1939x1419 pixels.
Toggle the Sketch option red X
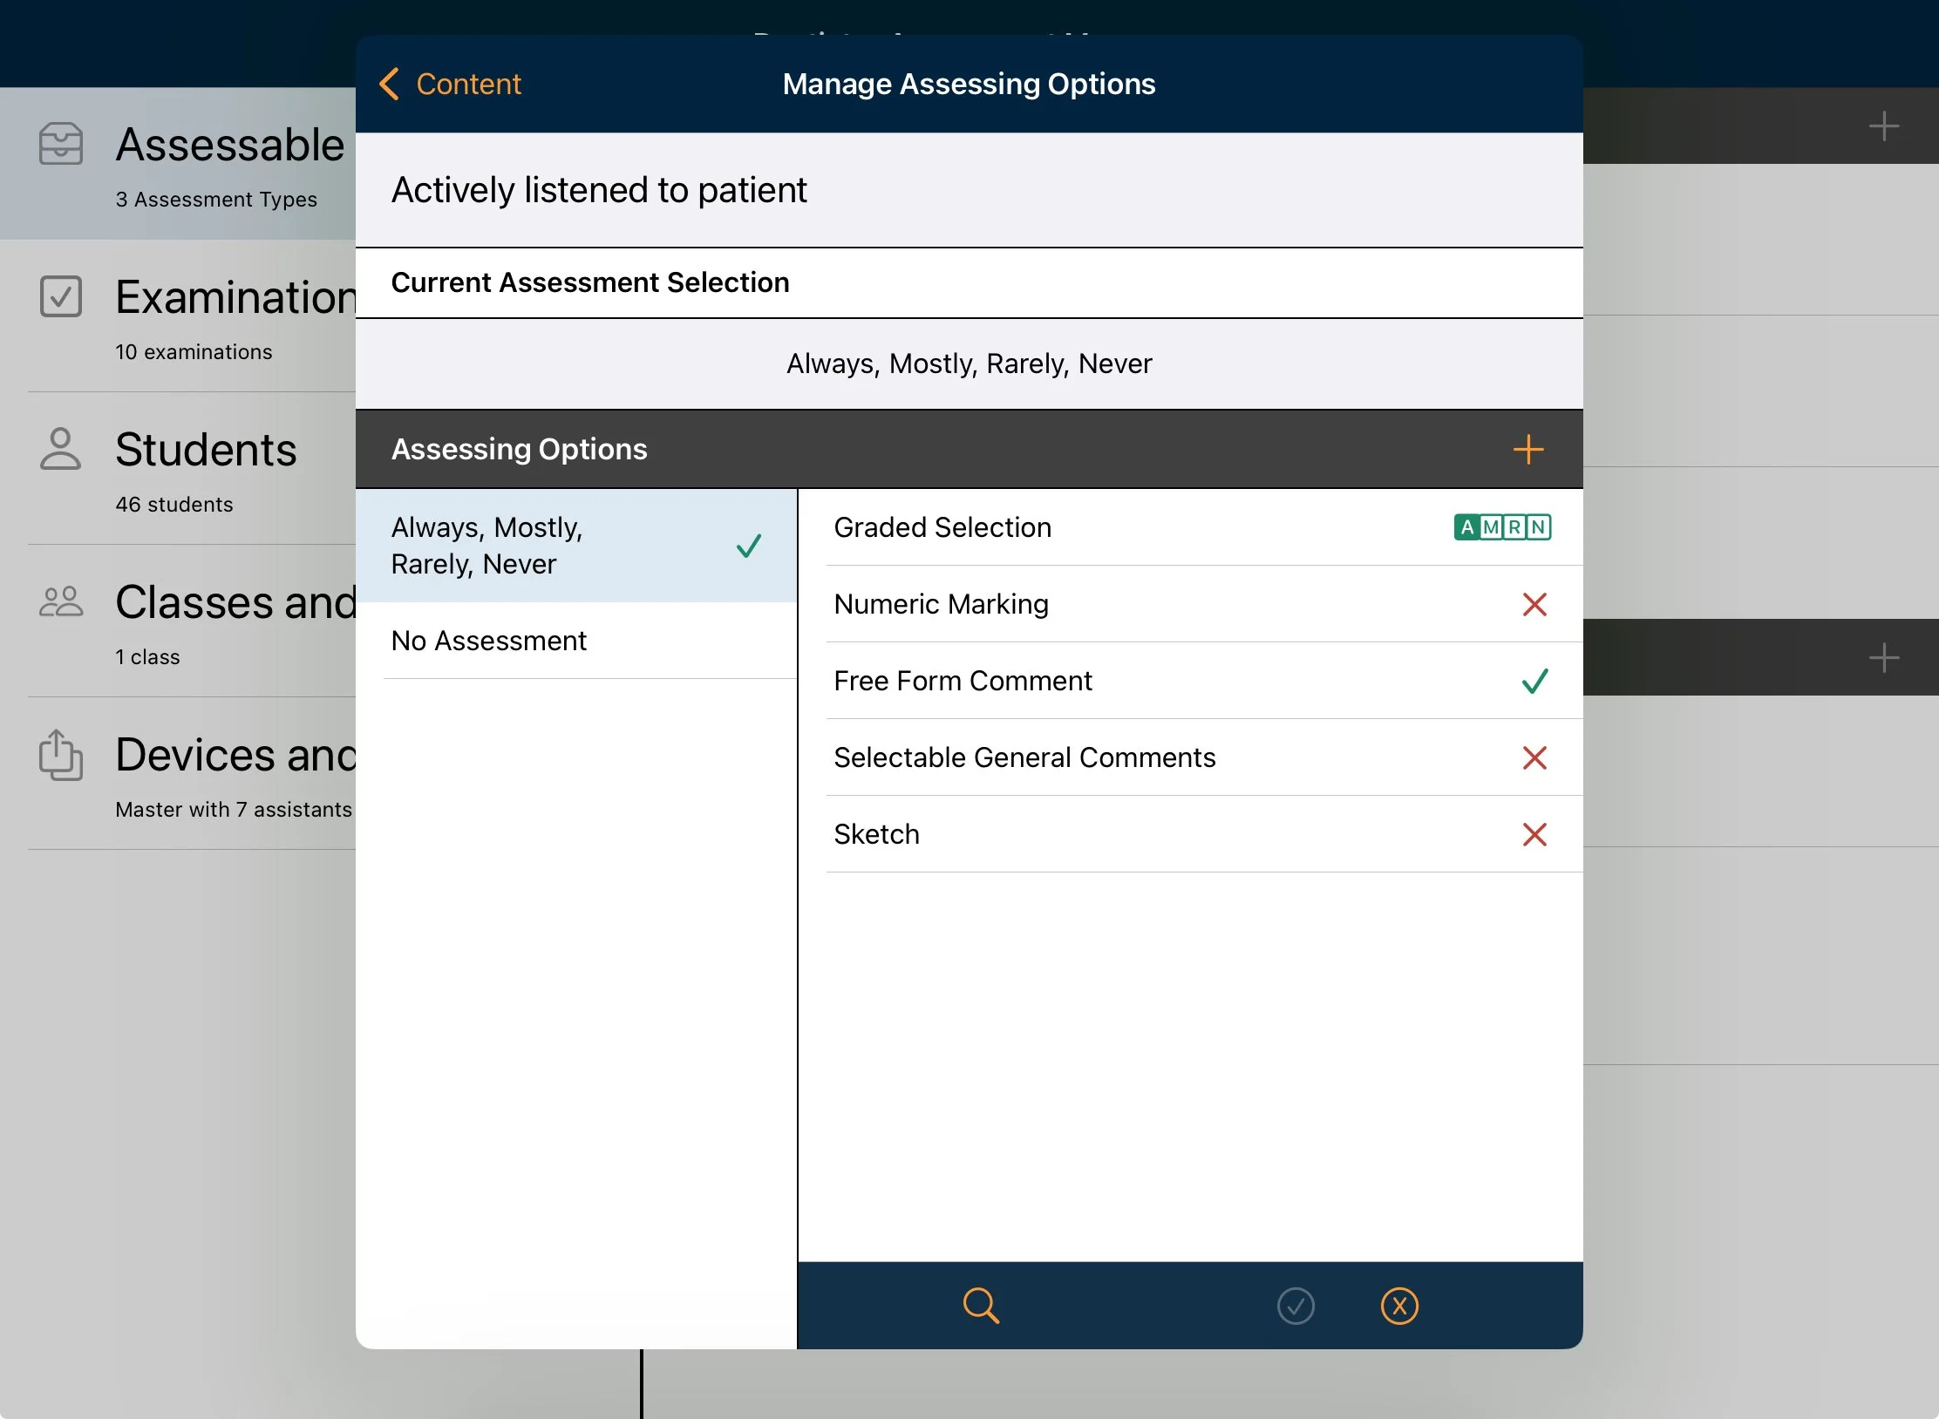pos(1534,834)
